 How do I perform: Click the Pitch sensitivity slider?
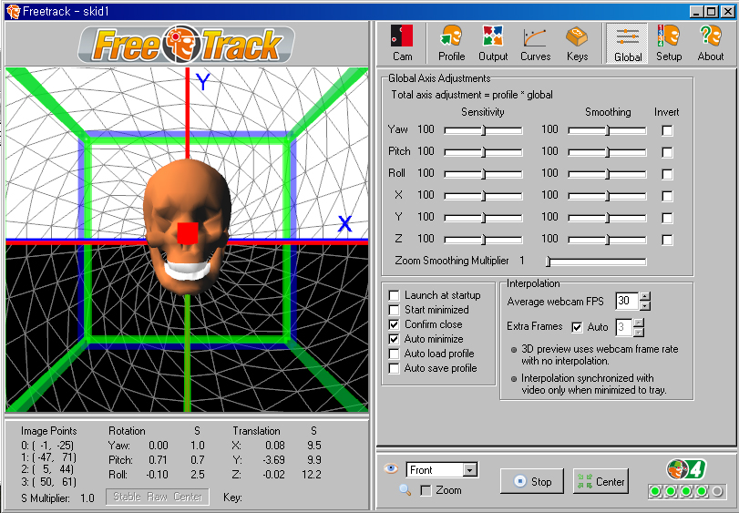point(483,152)
